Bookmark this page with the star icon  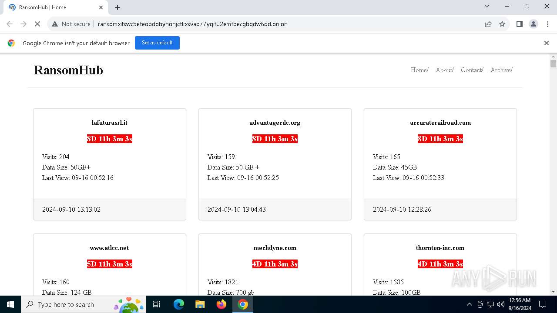[x=502, y=24]
